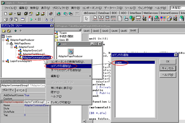Screen dimensions: 185x123
Task: Click the Pause program icon
Action: pyautogui.click(x=39, y=19)
